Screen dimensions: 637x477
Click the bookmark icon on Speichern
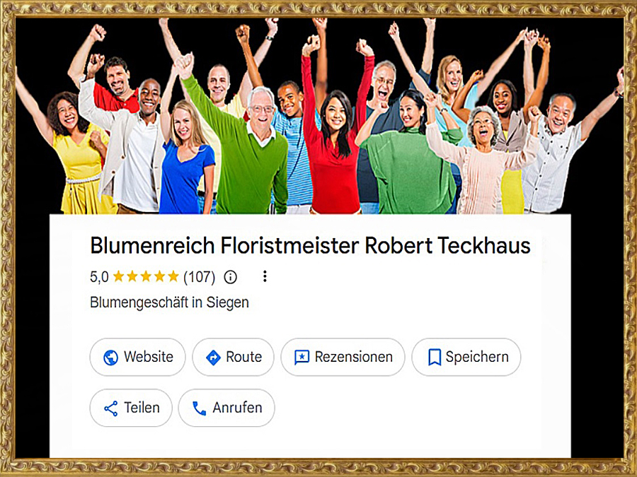(x=435, y=358)
